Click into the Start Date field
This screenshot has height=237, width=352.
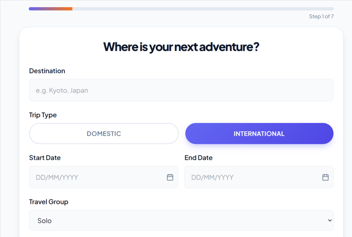point(97,177)
